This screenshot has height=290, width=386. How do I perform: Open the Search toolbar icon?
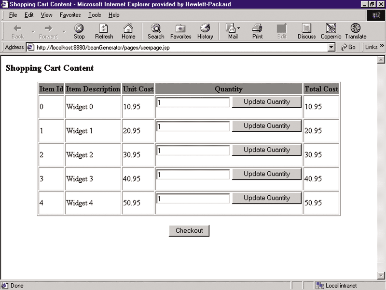click(156, 31)
